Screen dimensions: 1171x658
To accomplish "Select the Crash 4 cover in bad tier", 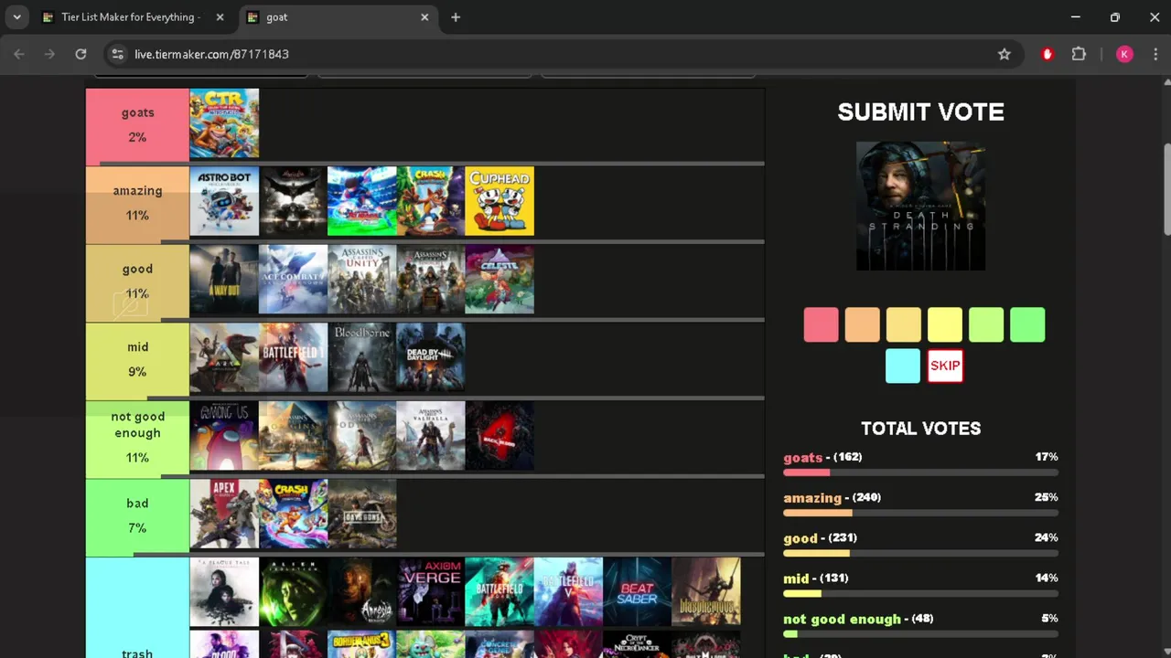I will tap(293, 514).
